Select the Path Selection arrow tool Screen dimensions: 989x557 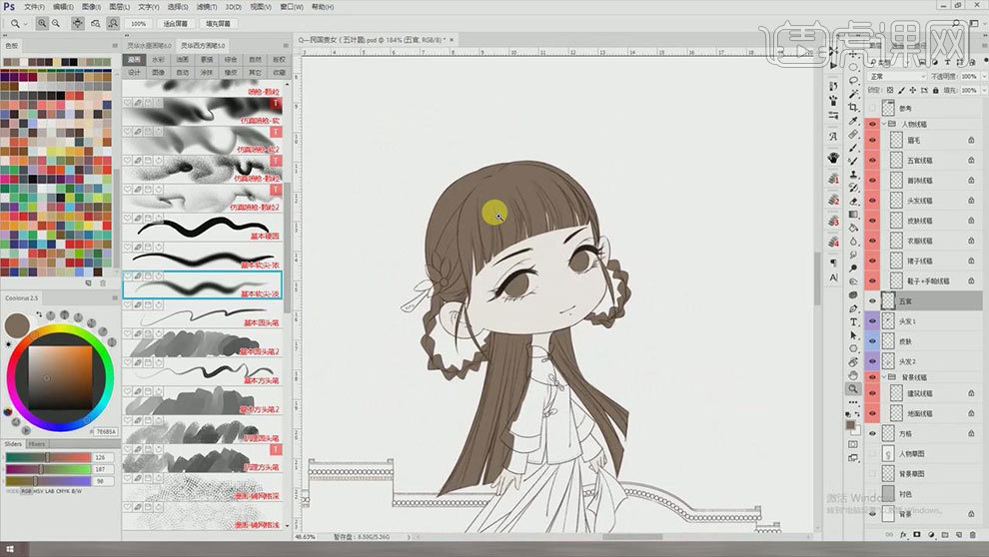[853, 335]
